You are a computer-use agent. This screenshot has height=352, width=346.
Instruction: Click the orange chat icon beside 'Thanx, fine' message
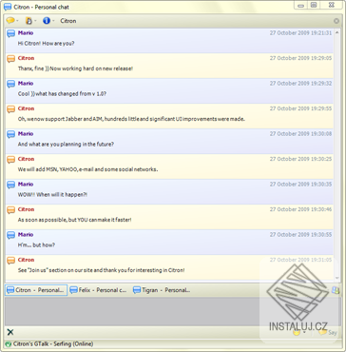[x=11, y=59]
